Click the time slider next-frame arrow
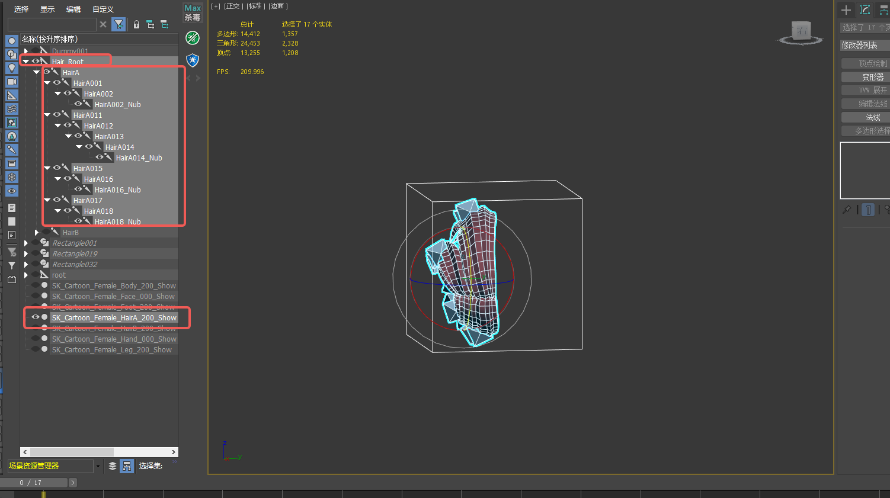Viewport: 890px width, 498px height. [73, 483]
